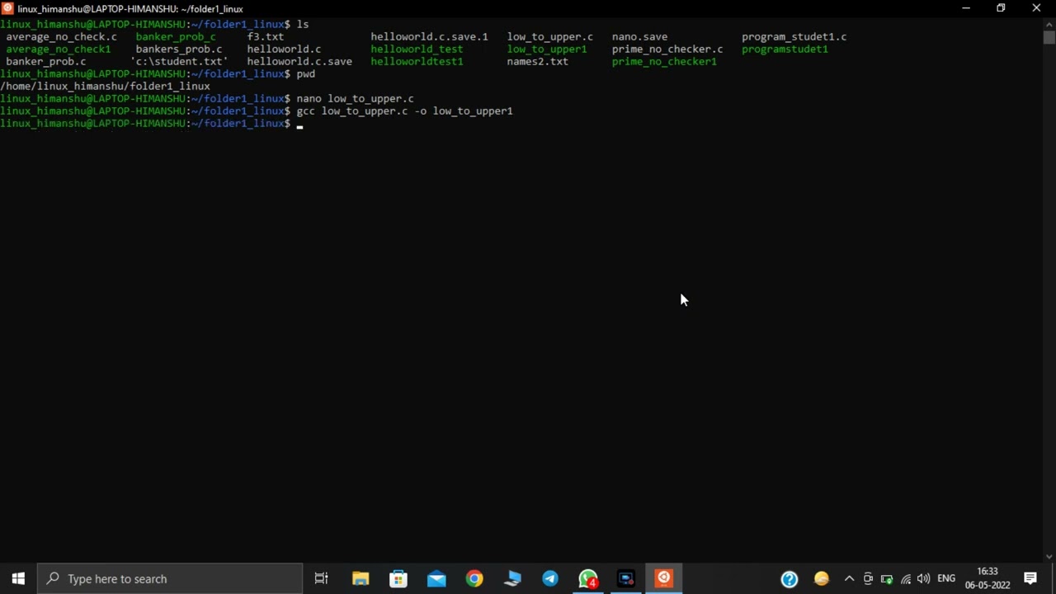The height and width of the screenshot is (594, 1056).
Task: Click the file name bankers_prob.c
Action: point(178,49)
